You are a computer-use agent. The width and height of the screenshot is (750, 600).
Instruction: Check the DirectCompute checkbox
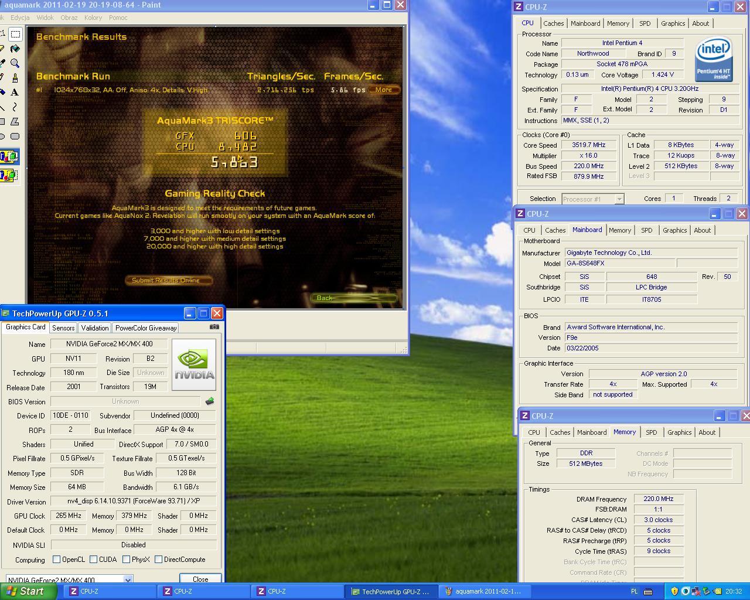pos(158,560)
